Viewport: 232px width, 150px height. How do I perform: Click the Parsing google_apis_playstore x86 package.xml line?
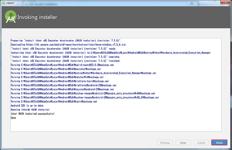coord(83,93)
